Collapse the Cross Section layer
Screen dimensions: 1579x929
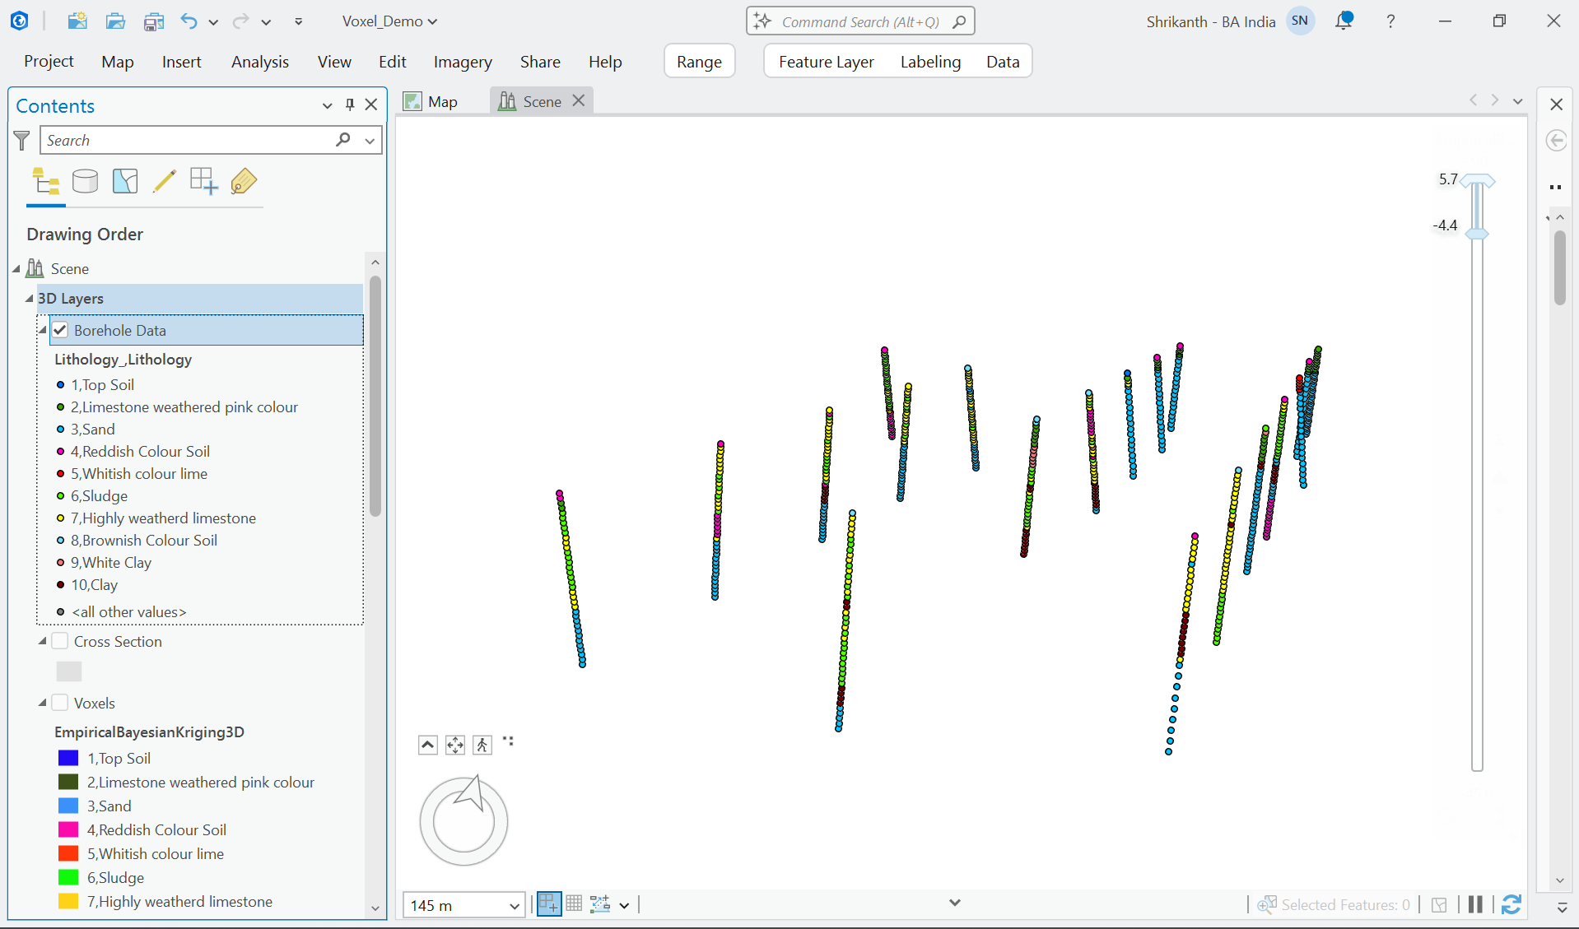pyautogui.click(x=43, y=641)
